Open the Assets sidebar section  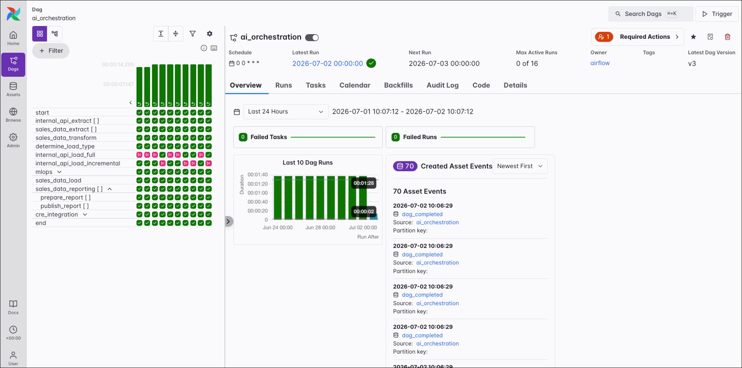click(13, 90)
